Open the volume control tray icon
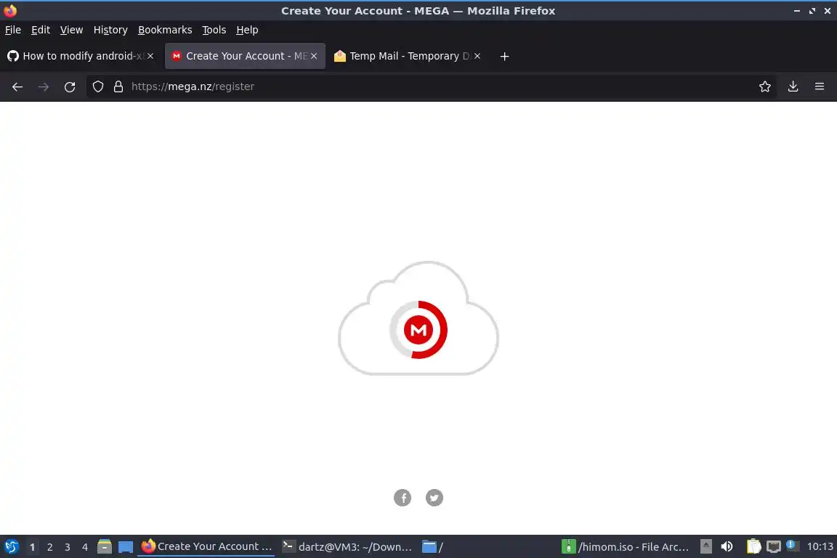 [x=727, y=547]
